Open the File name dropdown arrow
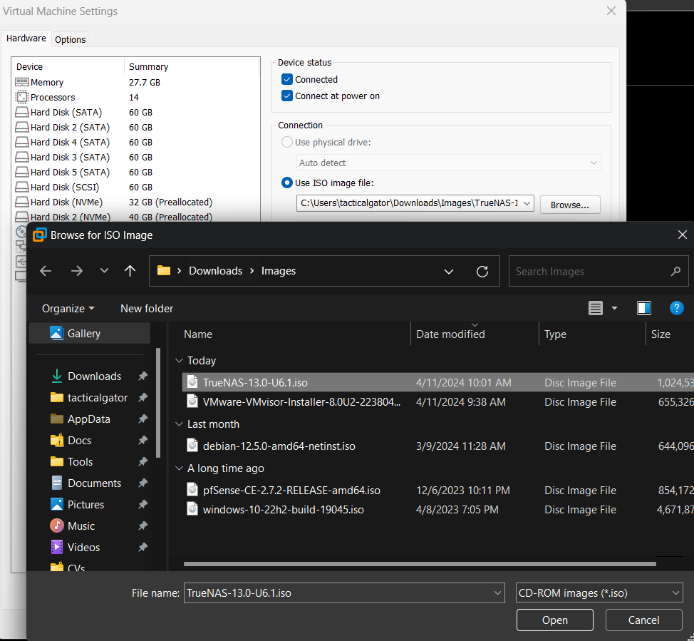The width and height of the screenshot is (694, 641). pyautogui.click(x=497, y=593)
